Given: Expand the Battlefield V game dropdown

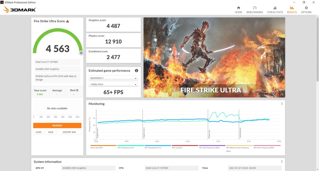Looking at the screenshot, I should pos(113,78).
